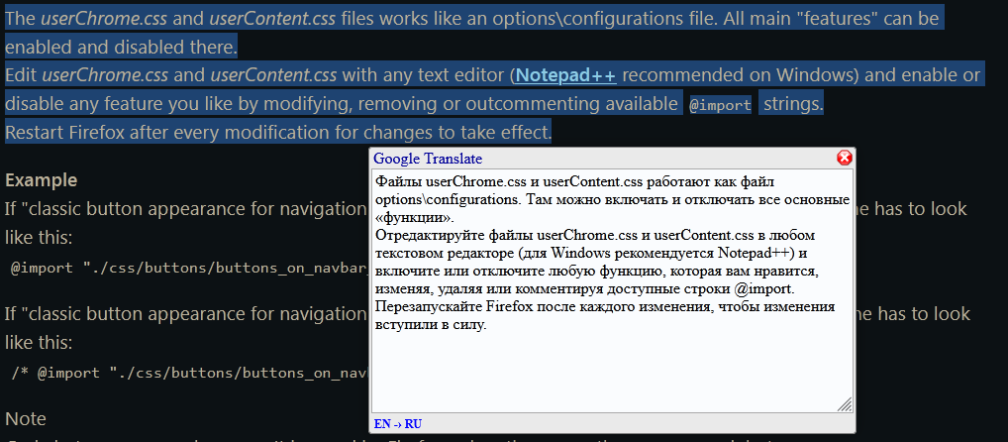Click the uncommented @import buttons_on_navbar code line

click(190, 269)
